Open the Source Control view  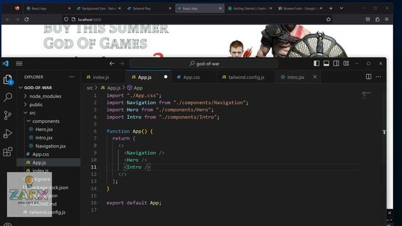[x=8, y=116]
